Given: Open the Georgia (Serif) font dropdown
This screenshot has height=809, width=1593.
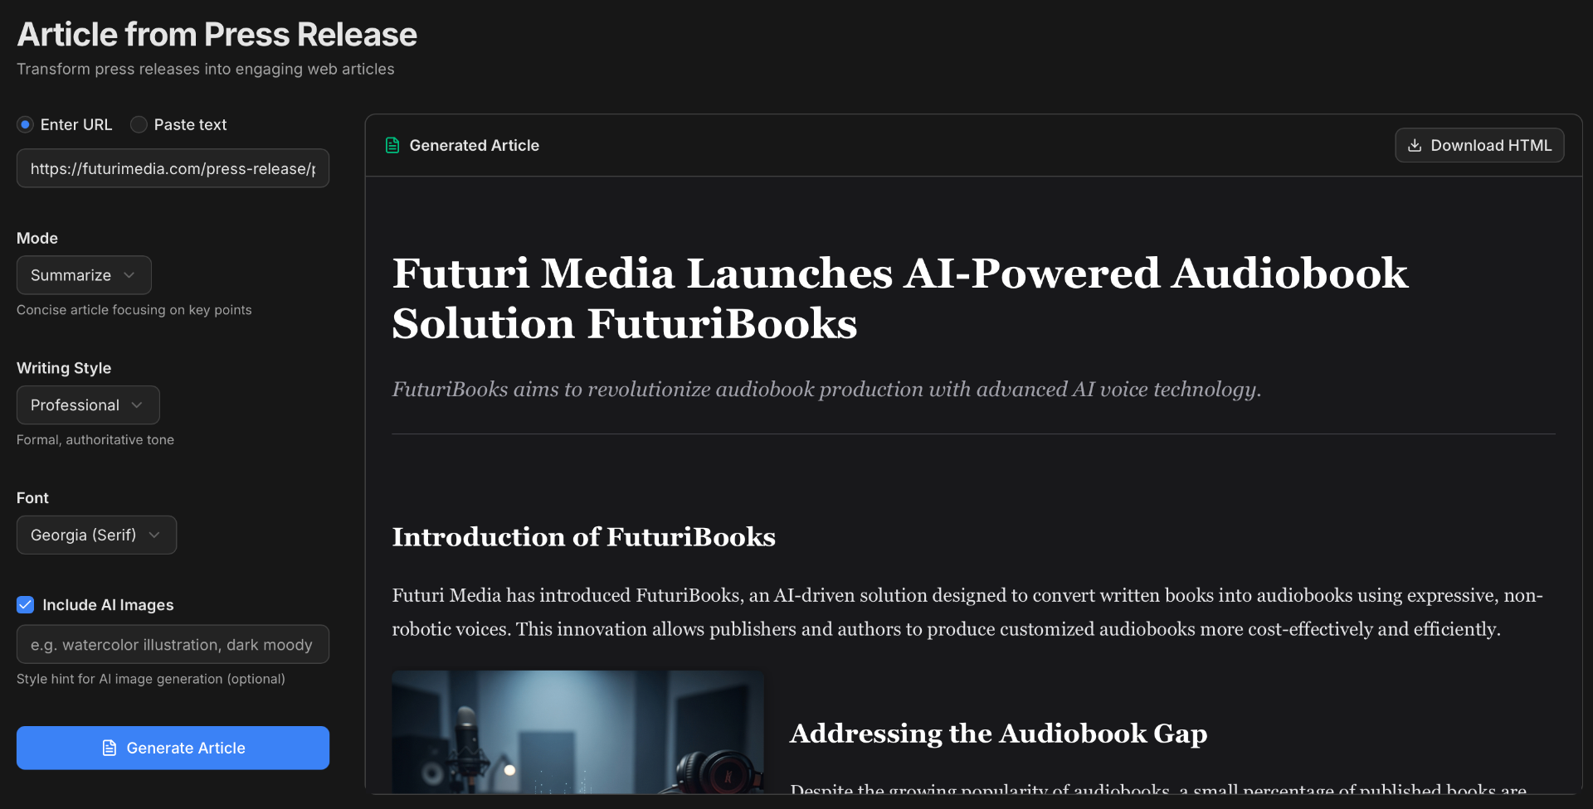Looking at the screenshot, I should coord(96,535).
